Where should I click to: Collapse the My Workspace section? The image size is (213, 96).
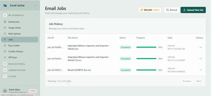pos(36,15)
